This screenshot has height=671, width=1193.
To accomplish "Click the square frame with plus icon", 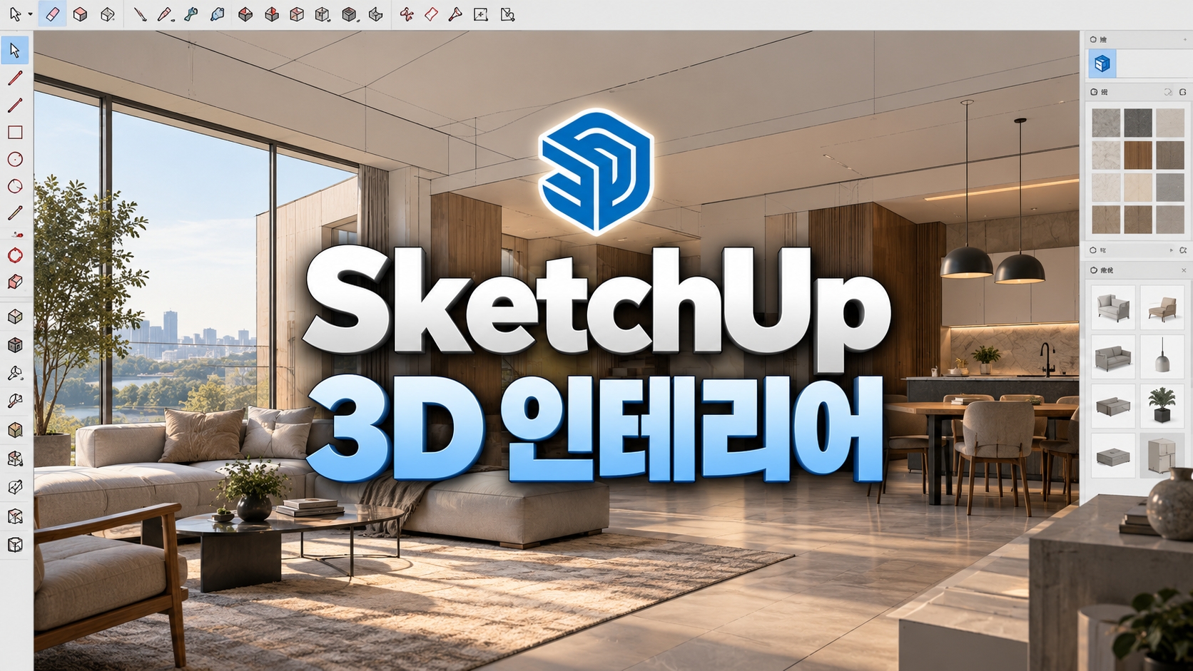I will (x=481, y=14).
